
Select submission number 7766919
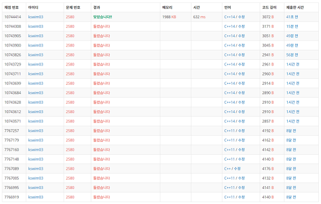12,197
